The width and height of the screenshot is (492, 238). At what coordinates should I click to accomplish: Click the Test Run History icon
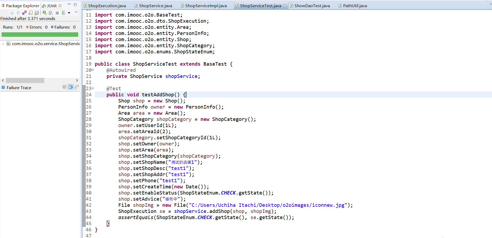point(64,13)
